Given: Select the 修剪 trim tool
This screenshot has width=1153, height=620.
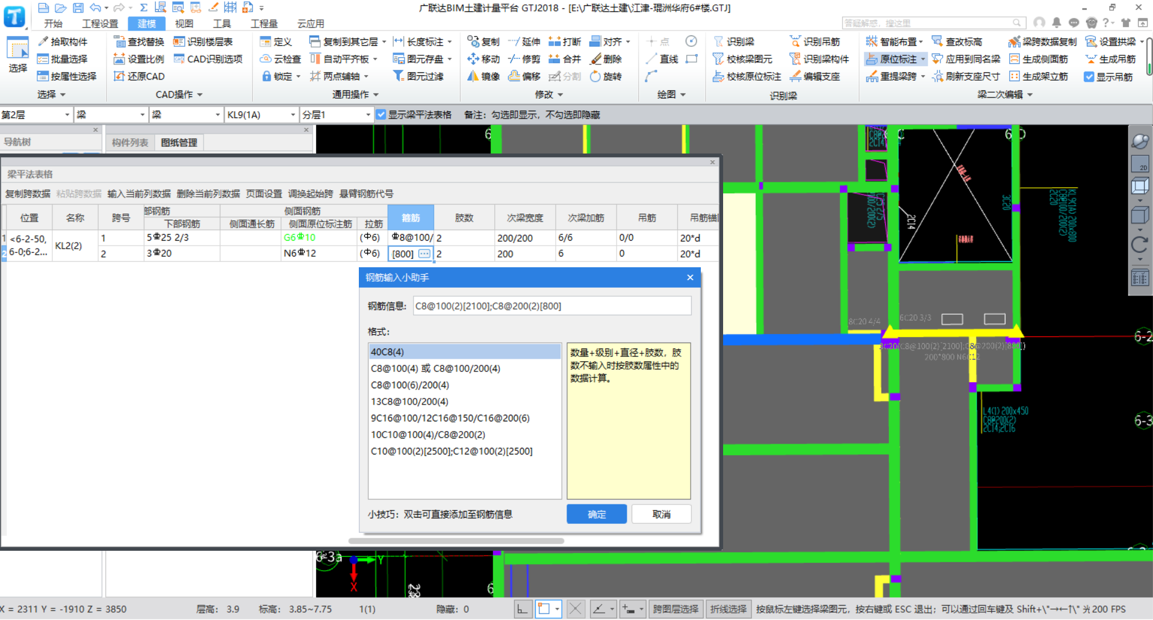Looking at the screenshot, I should point(524,59).
